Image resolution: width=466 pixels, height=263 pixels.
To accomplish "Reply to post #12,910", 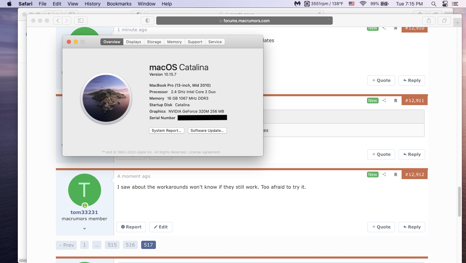I will click(412, 80).
